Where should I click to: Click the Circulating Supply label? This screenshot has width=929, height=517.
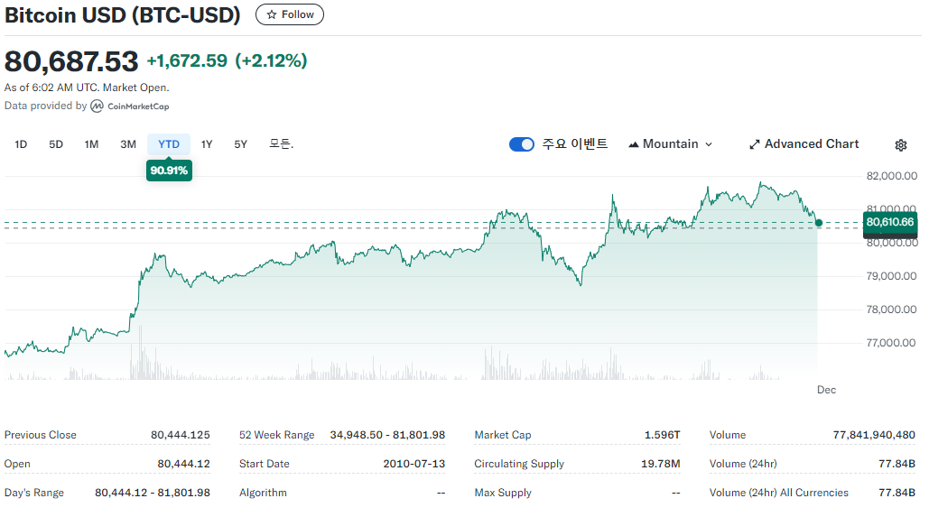tap(519, 464)
